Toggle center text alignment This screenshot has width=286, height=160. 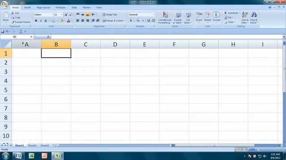(x=83, y=21)
